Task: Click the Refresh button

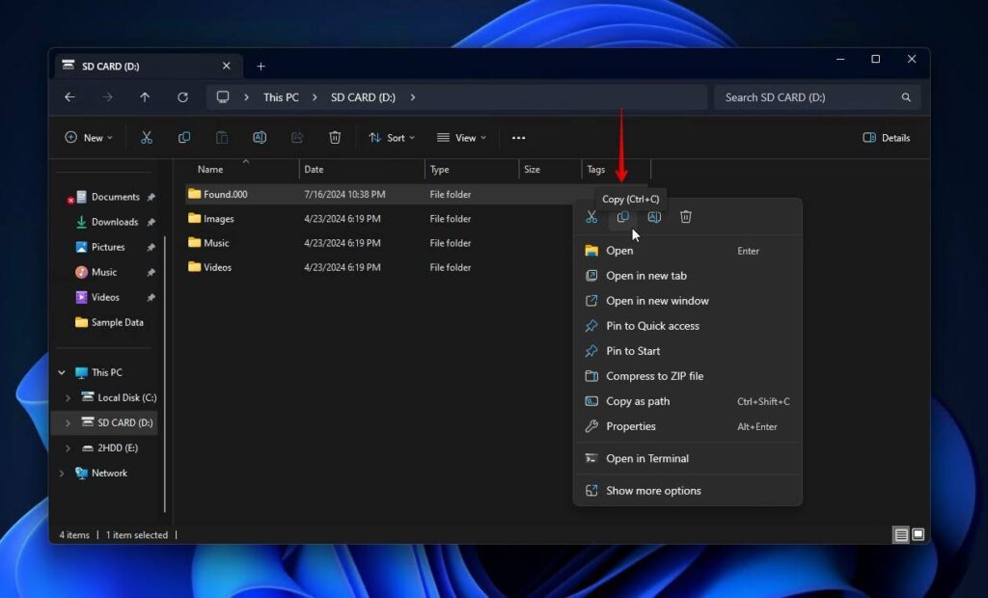Action: (183, 97)
